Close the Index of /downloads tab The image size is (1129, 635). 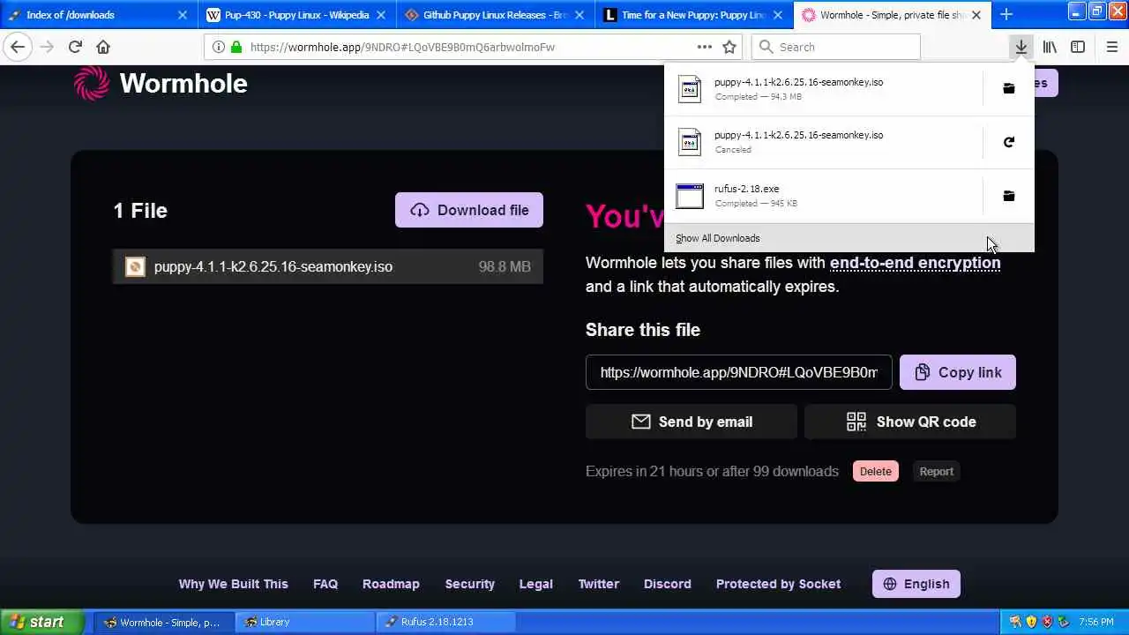click(183, 15)
